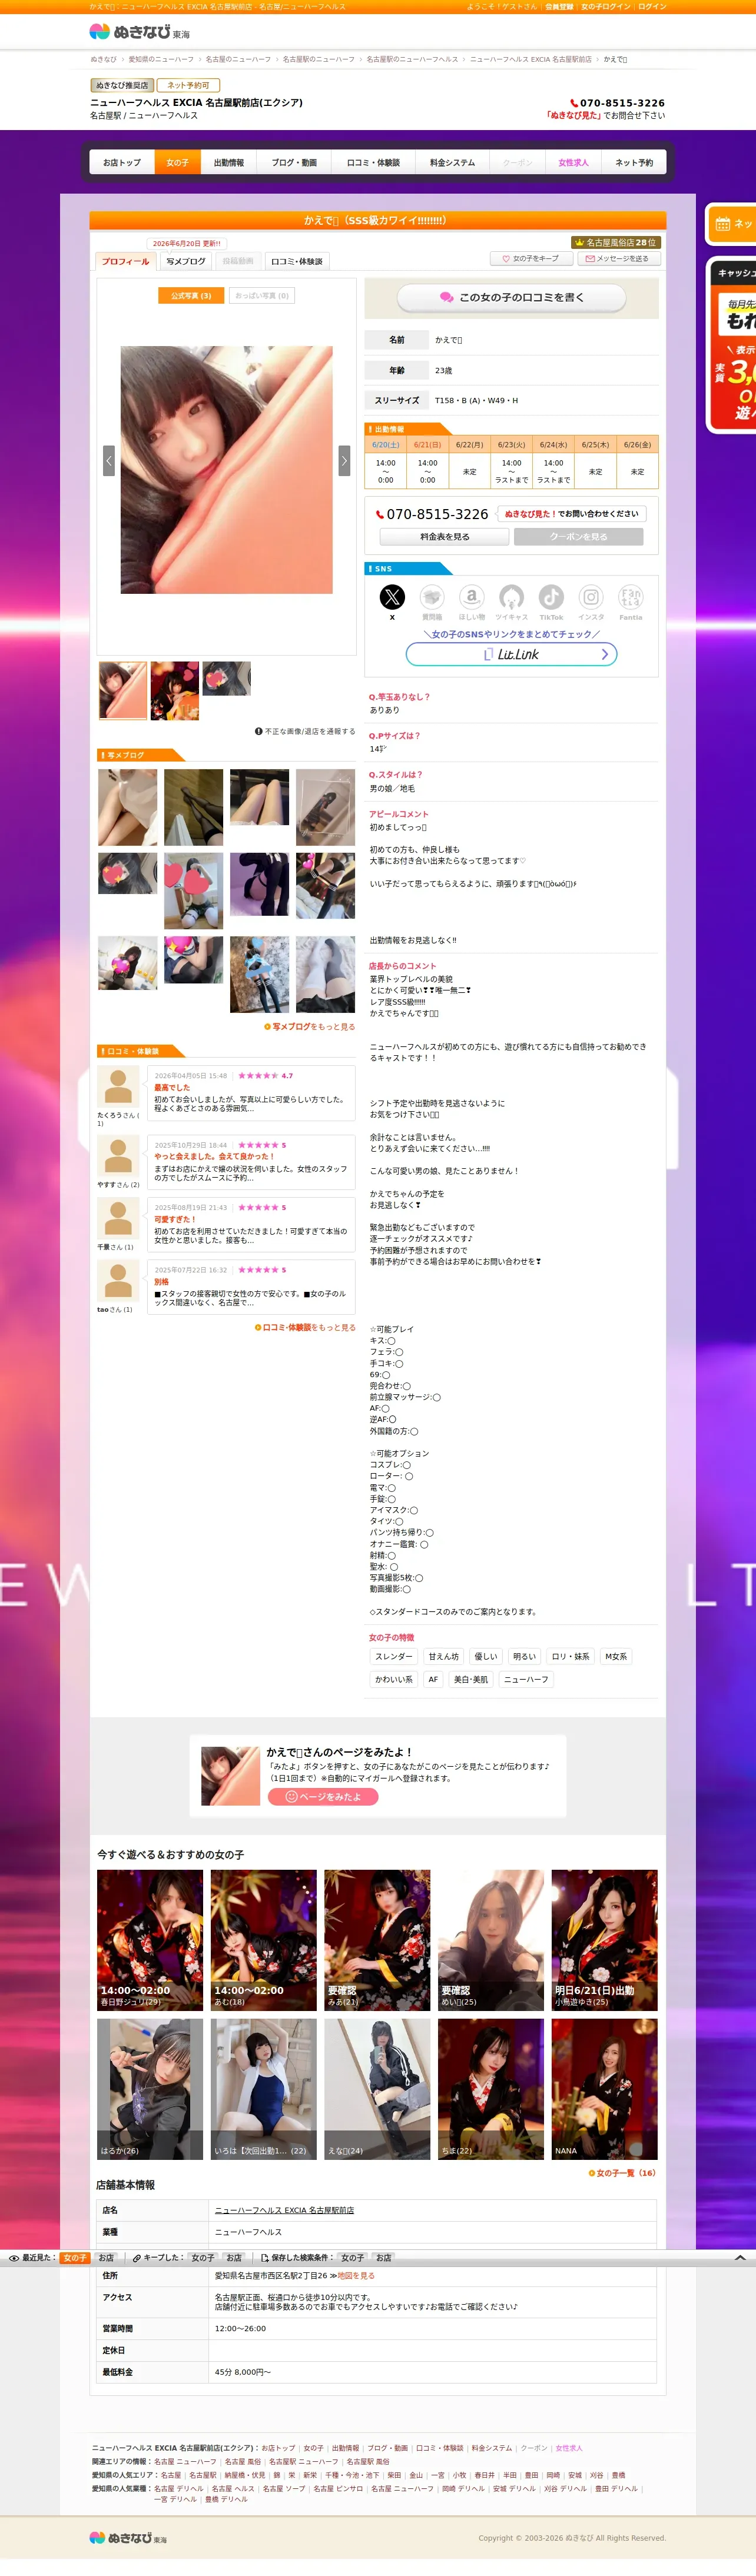The image size is (756, 2576).
Task: Report via 不正な画像/退店を通報する link
Action: pos(305,731)
